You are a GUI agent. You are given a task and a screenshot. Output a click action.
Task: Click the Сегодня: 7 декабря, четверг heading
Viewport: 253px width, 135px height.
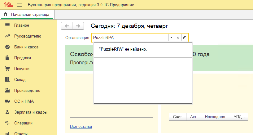[x=129, y=26]
